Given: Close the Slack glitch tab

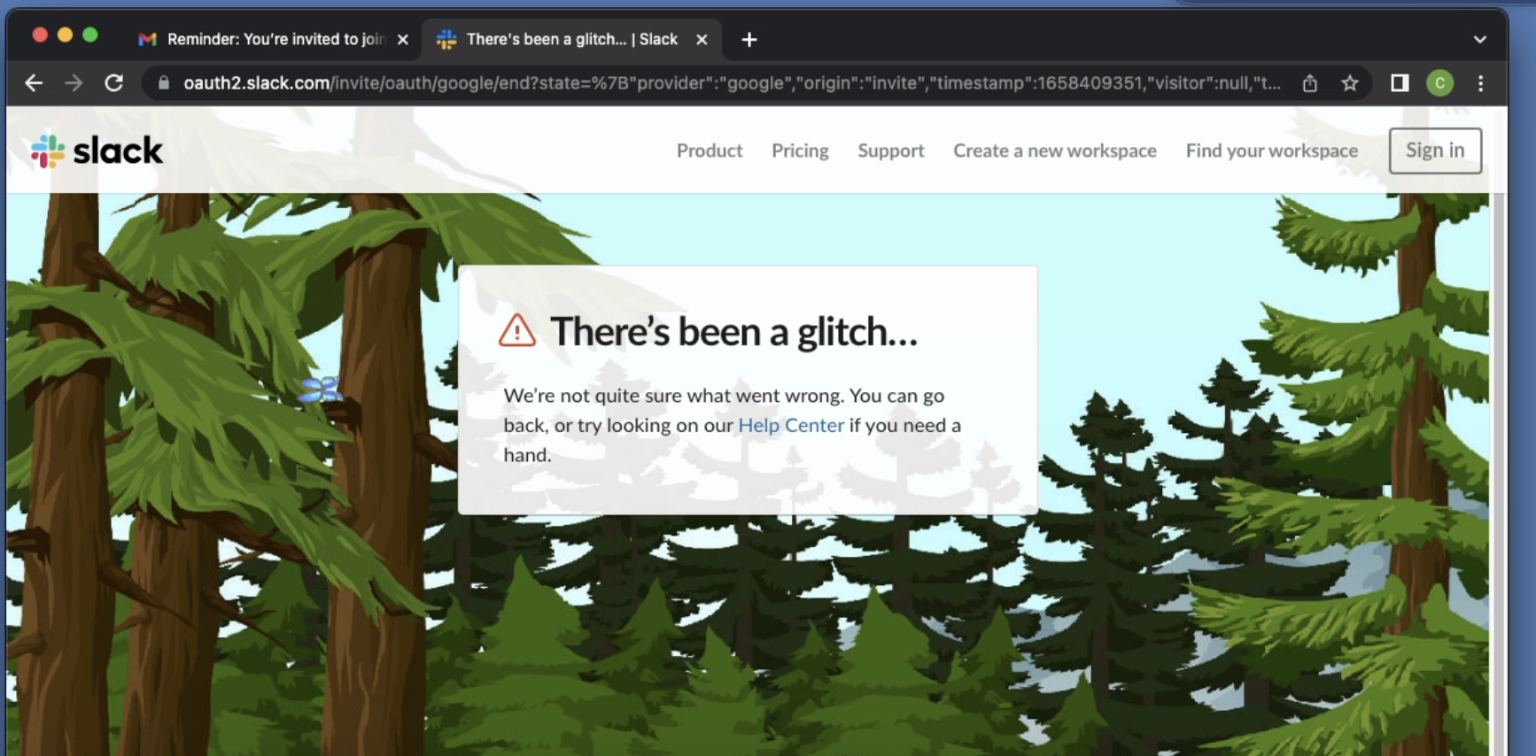Looking at the screenshot, I should point(702,39).
